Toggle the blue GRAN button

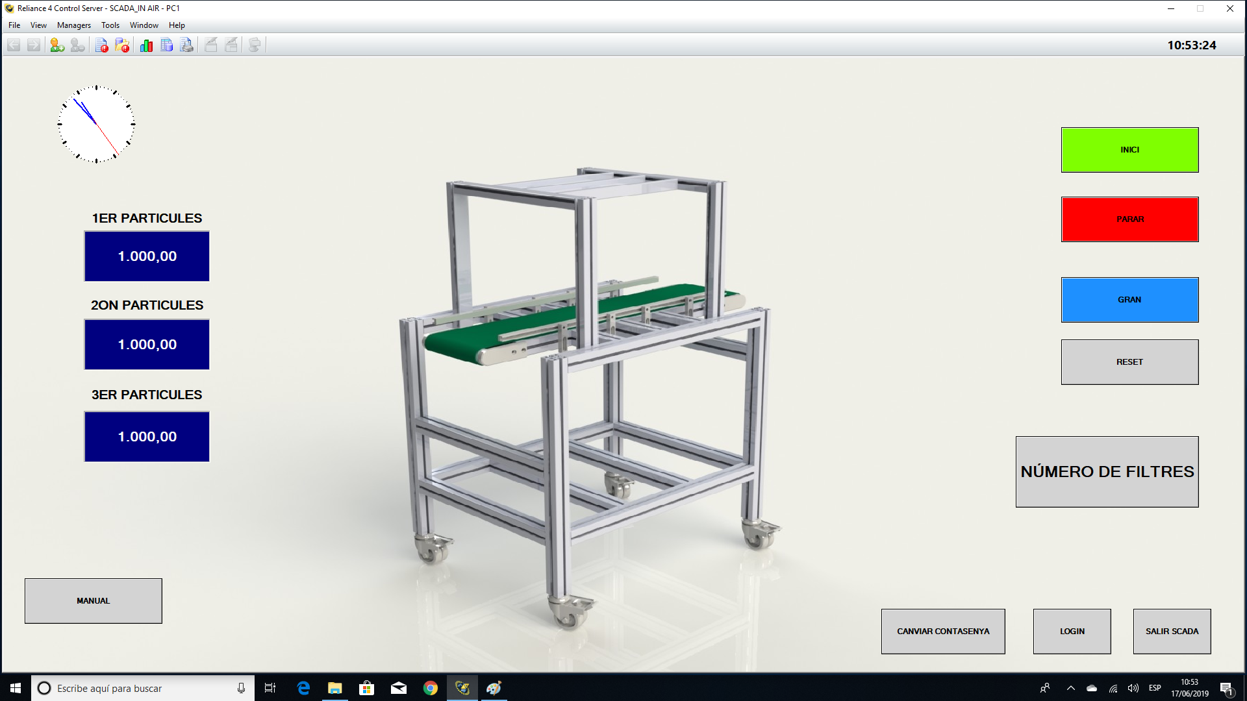(1129, 300)
